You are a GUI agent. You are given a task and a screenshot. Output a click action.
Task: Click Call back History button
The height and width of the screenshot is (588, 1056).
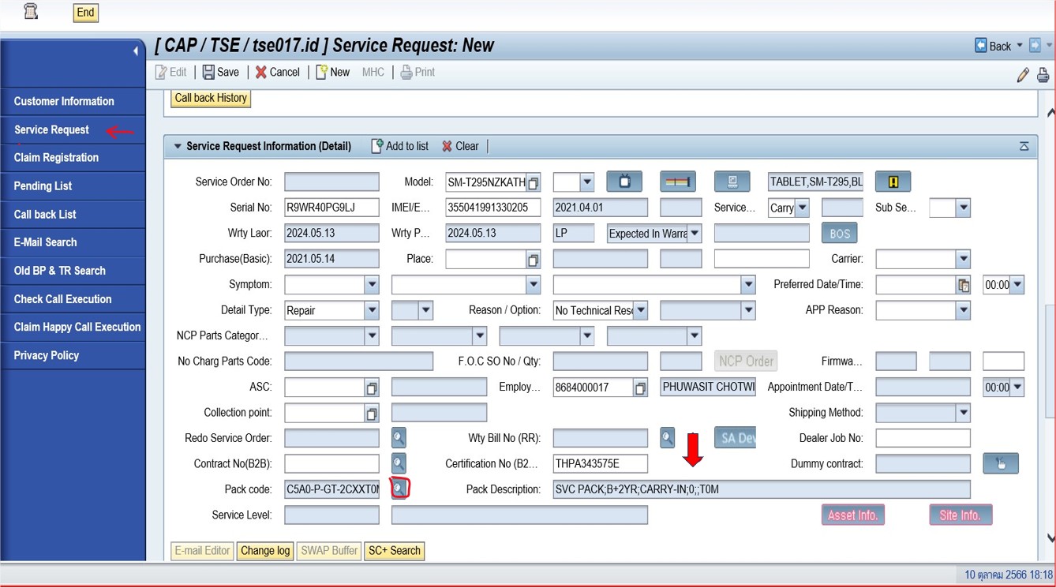point(211,98)
